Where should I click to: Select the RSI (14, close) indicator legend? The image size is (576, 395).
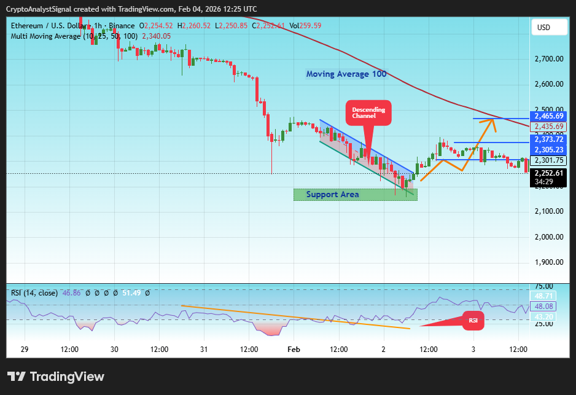point(34,293)
